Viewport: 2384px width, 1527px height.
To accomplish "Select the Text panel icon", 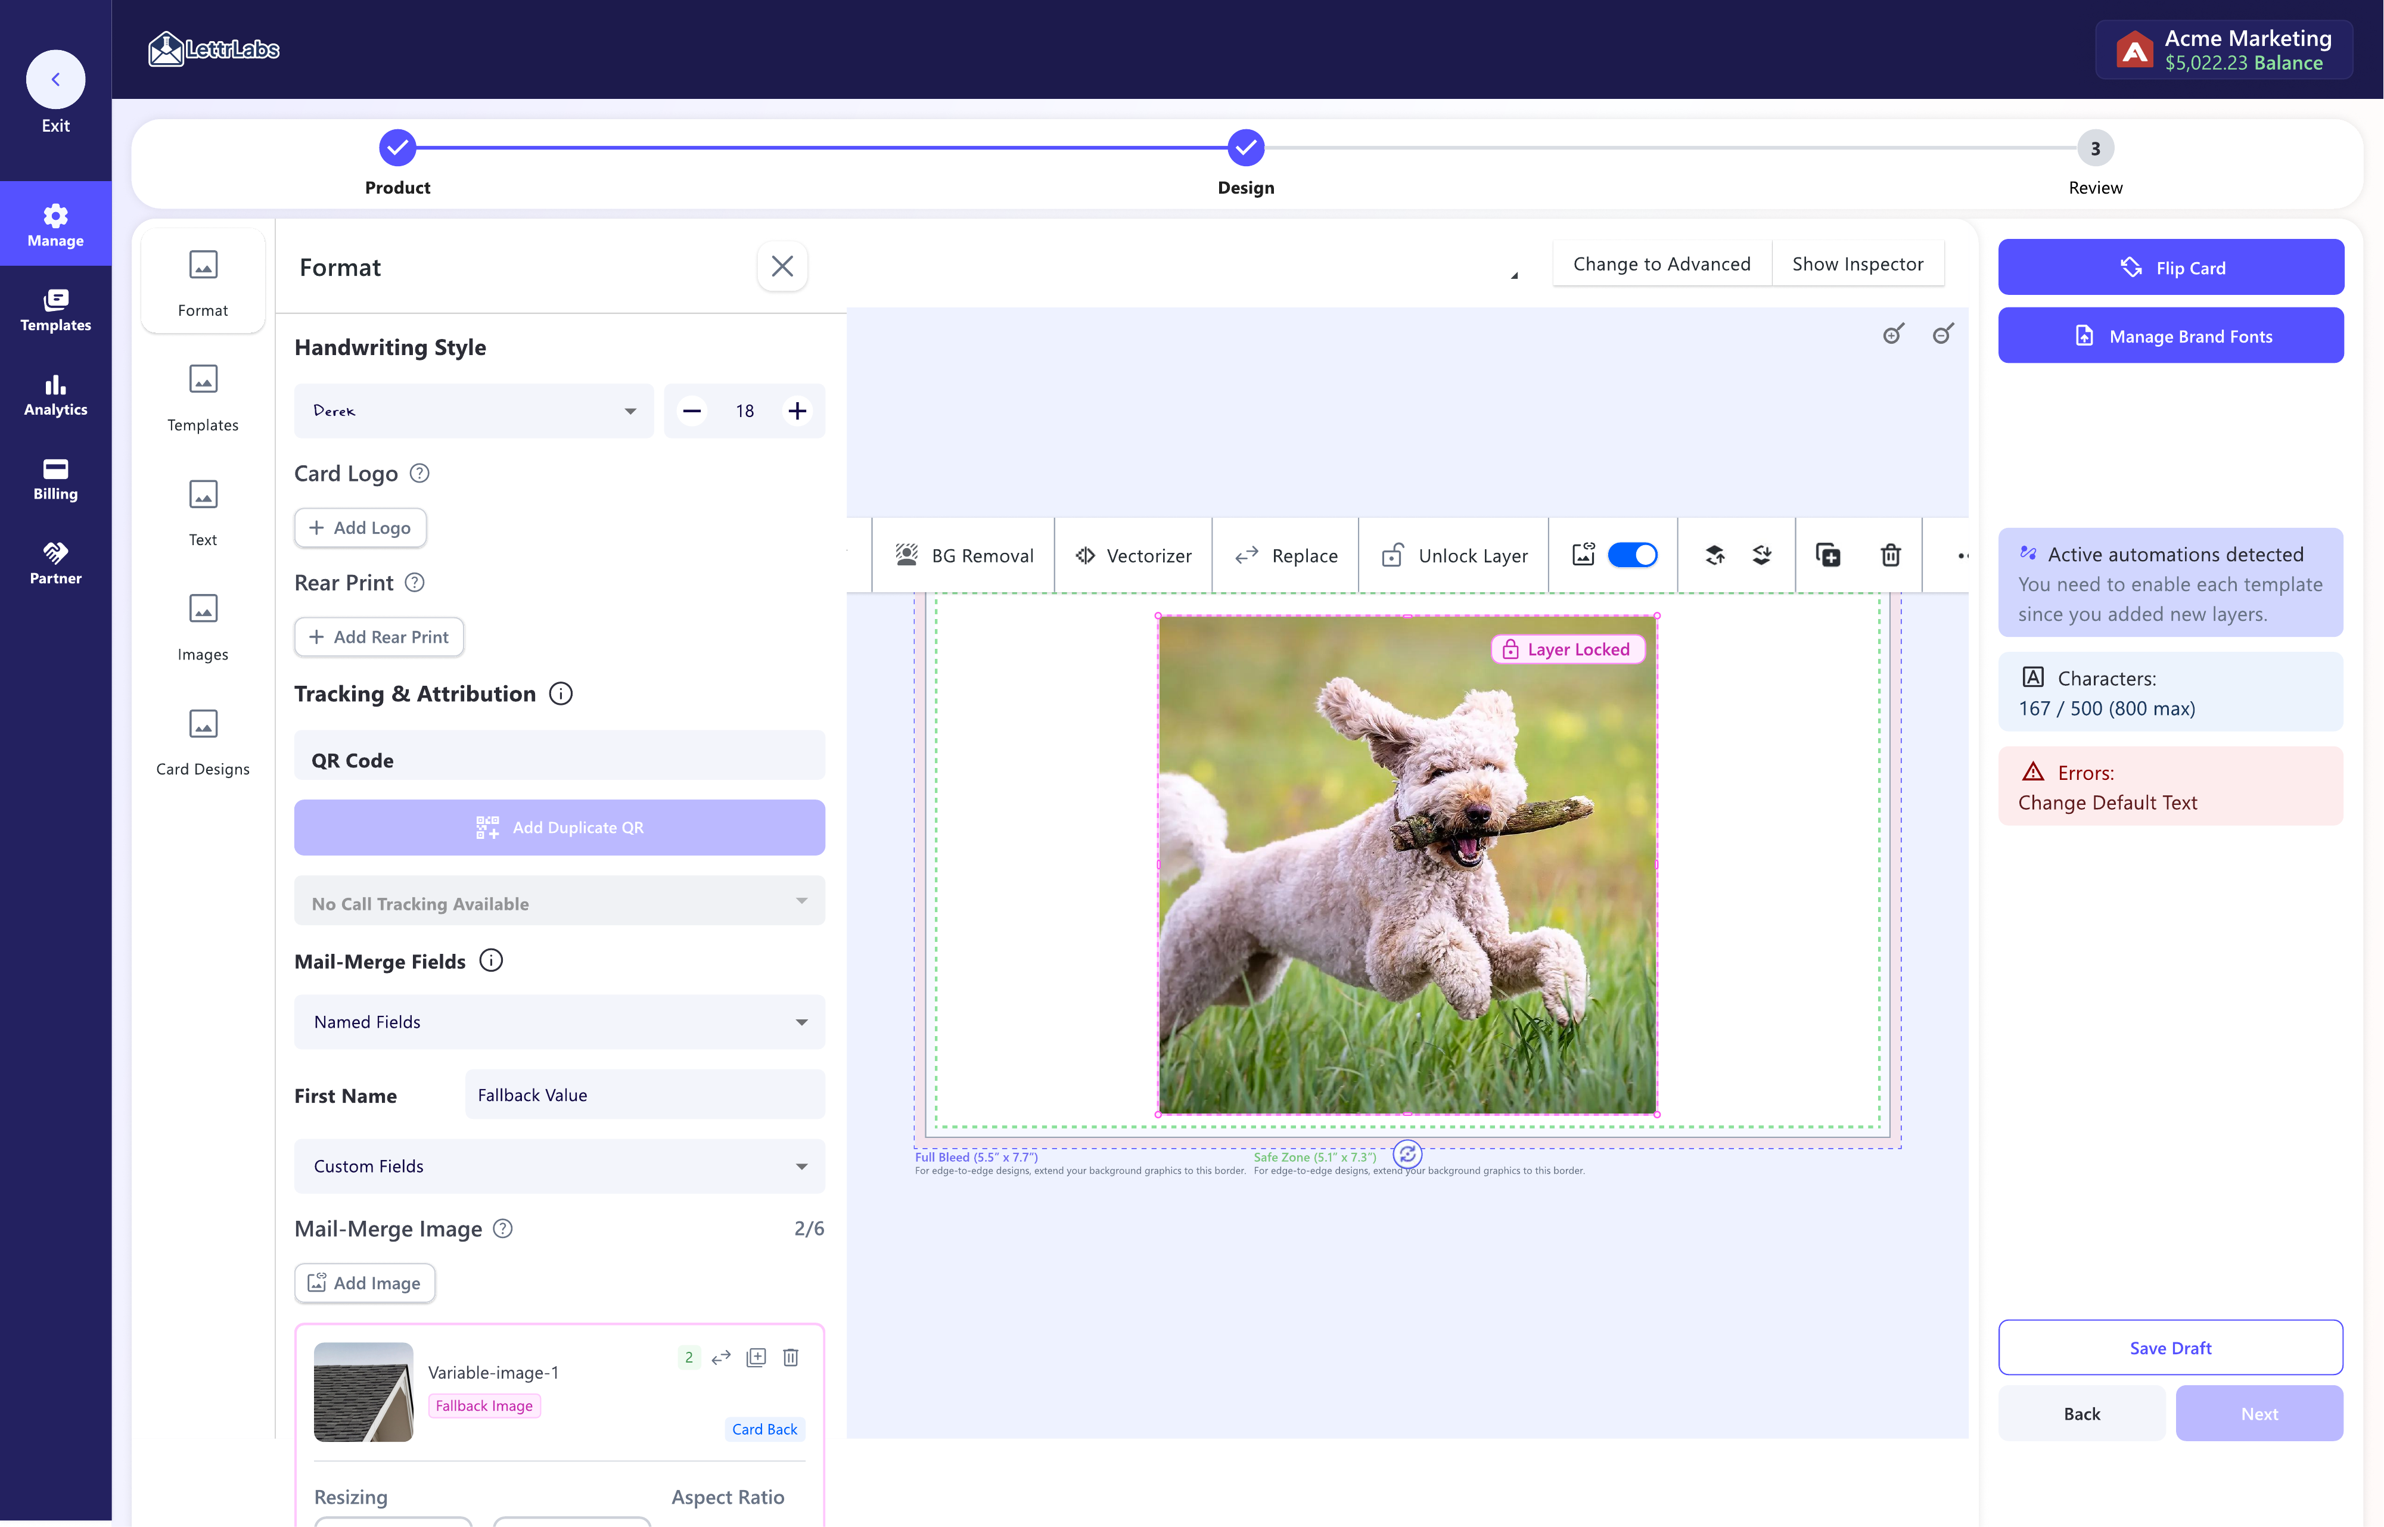I will click(203, 512).
